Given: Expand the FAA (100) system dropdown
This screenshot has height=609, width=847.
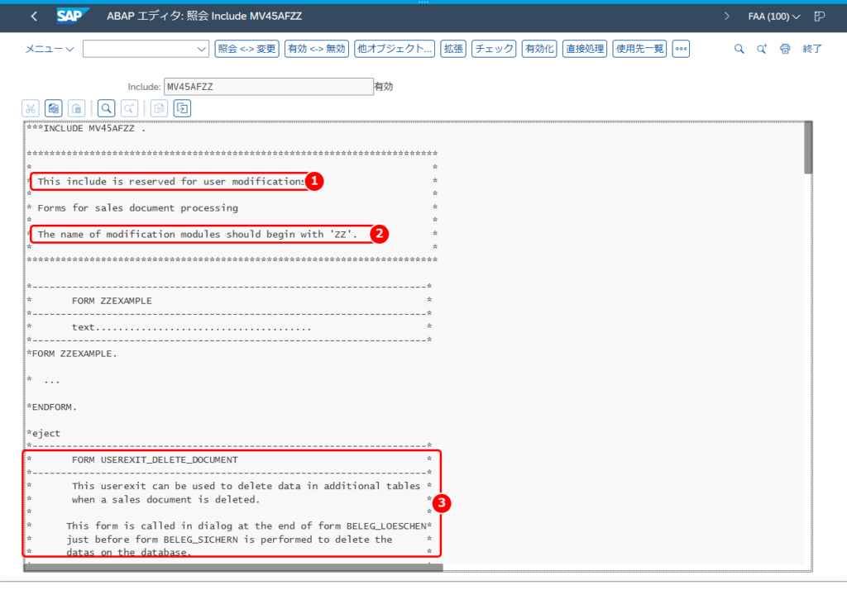Looking at the screenshot, I should click(x=773, y=17).
